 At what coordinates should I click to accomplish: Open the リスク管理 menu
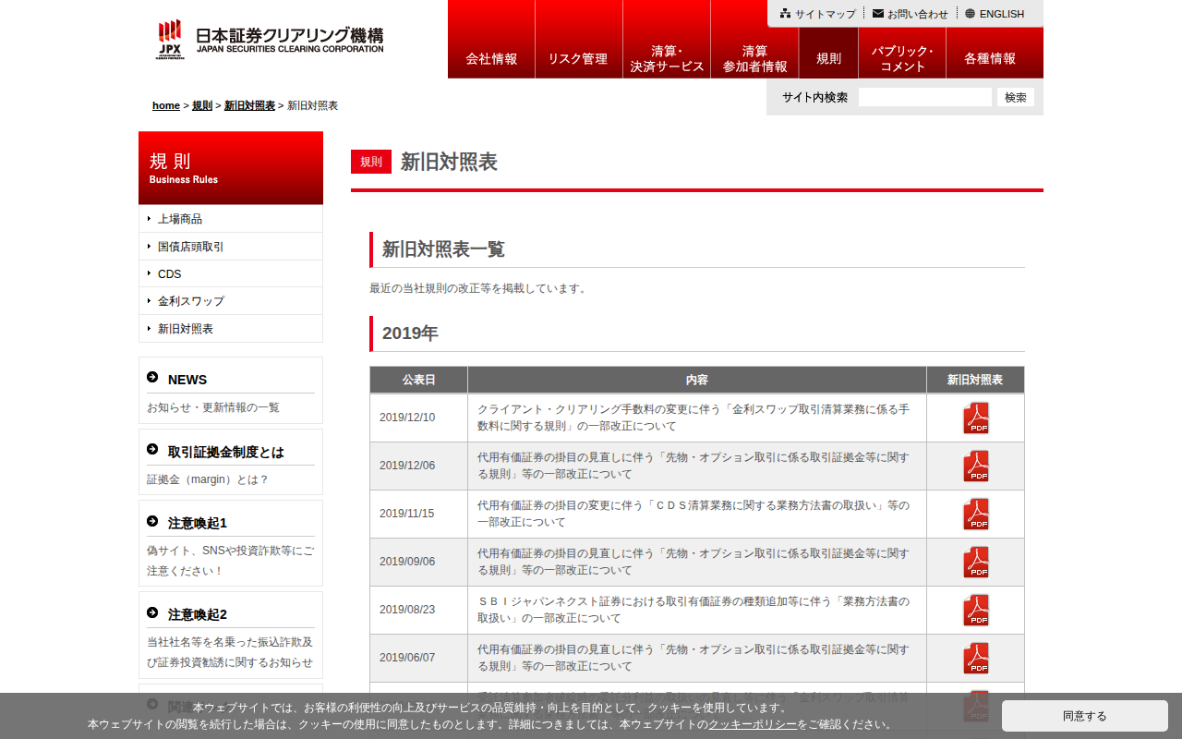coord(578,58)
